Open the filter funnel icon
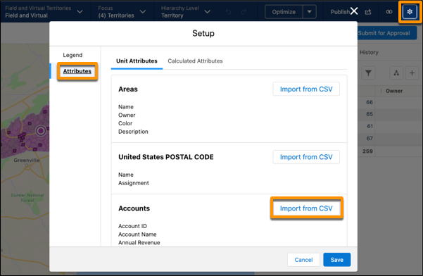This screenshot has width=423, height=276. [368, 73]
